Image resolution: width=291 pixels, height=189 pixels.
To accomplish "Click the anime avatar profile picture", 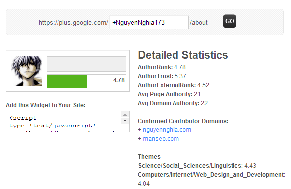I will coord(27,70).
